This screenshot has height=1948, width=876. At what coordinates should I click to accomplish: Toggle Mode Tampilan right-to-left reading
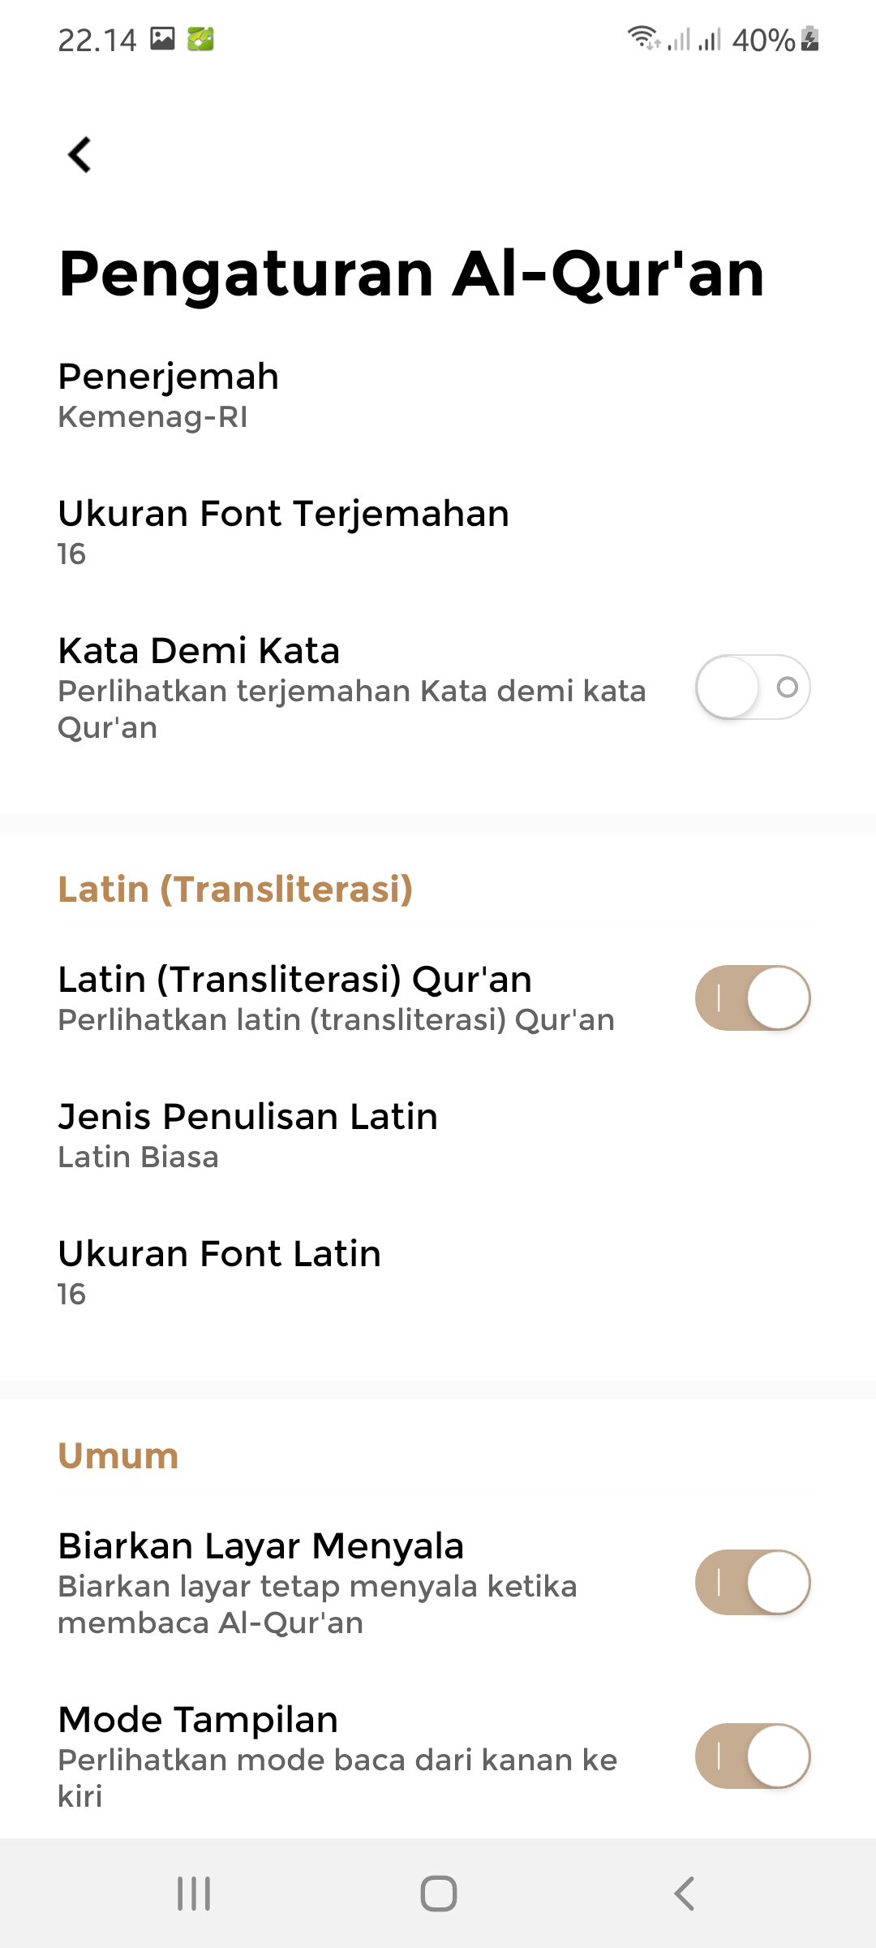(752, 1757)
